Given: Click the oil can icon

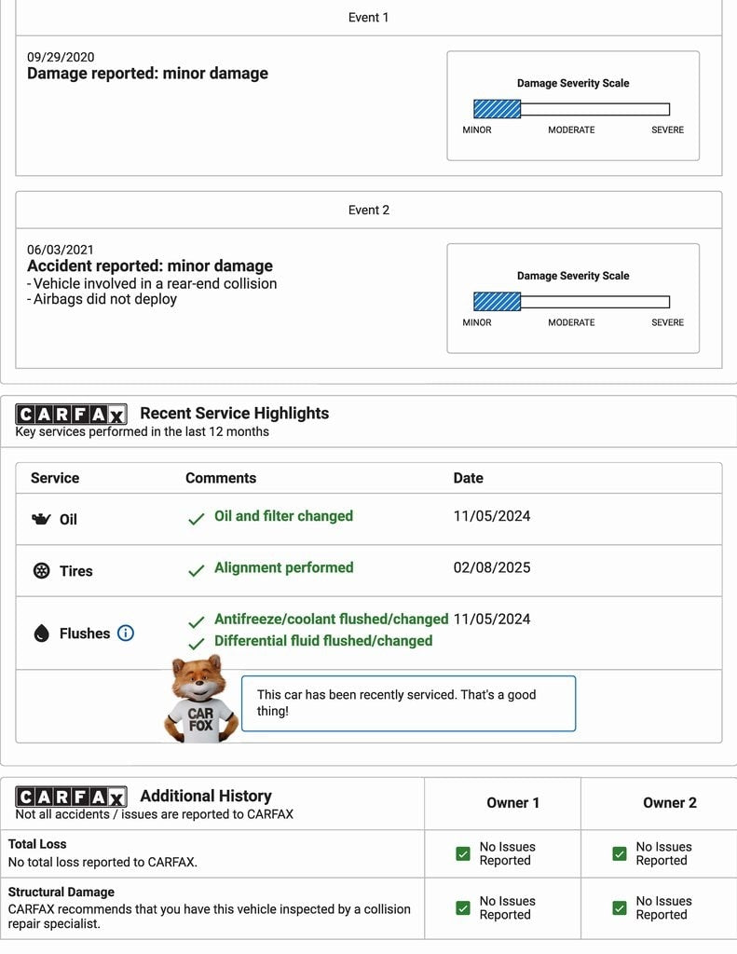Looking at the screenshot, I should pyautogui.click(x=42, y=519).
